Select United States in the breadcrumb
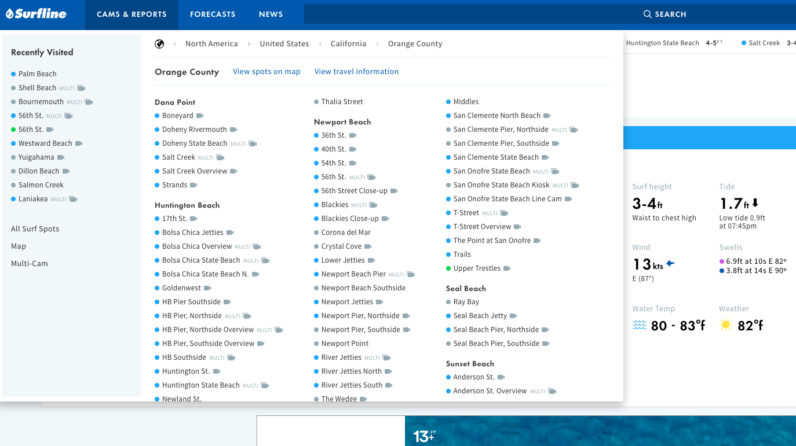 coord(284,44)
